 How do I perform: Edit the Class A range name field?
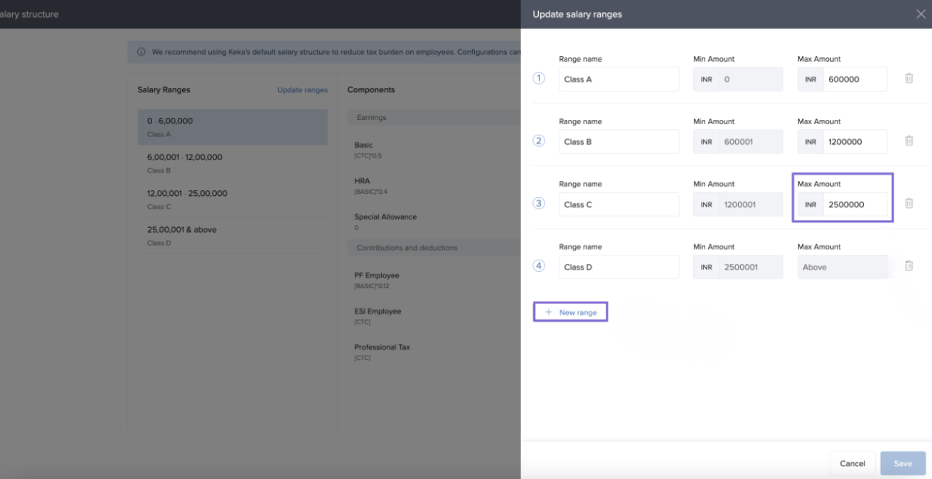(618, 79)
